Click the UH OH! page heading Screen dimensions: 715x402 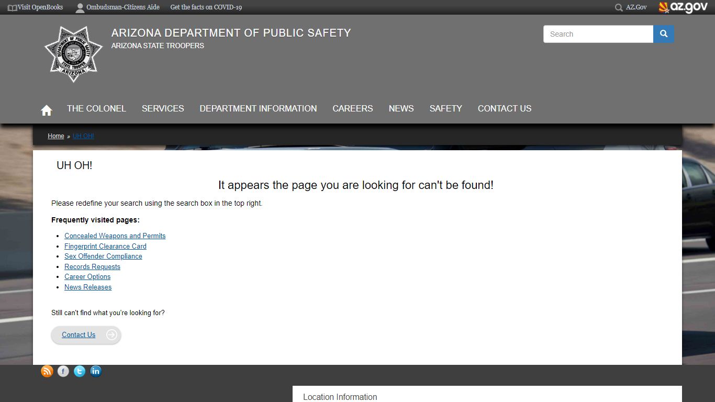pos(74,165)
